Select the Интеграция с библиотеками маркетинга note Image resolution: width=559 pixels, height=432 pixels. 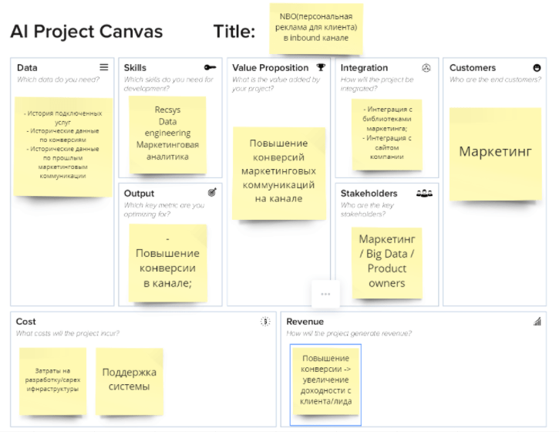click(387, 134)
